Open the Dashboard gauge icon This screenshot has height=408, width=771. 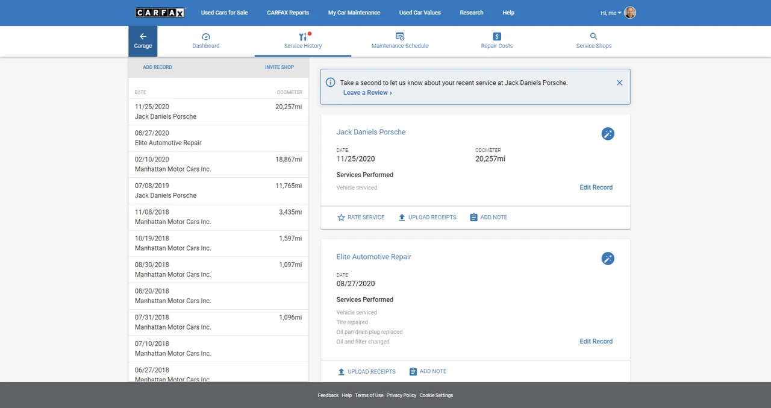(x=206, y=37)
